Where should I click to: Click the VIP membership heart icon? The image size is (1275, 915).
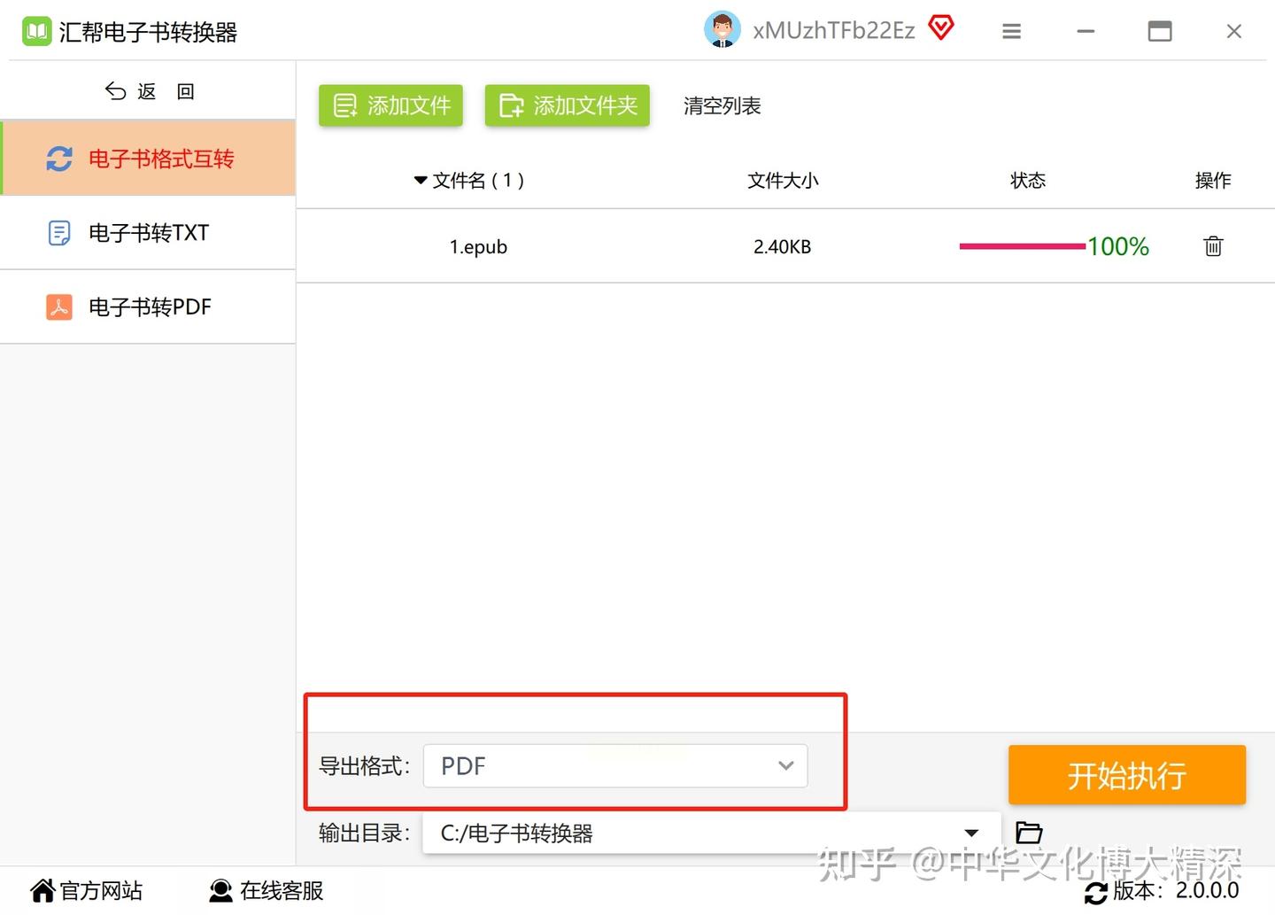coord(941,27)
